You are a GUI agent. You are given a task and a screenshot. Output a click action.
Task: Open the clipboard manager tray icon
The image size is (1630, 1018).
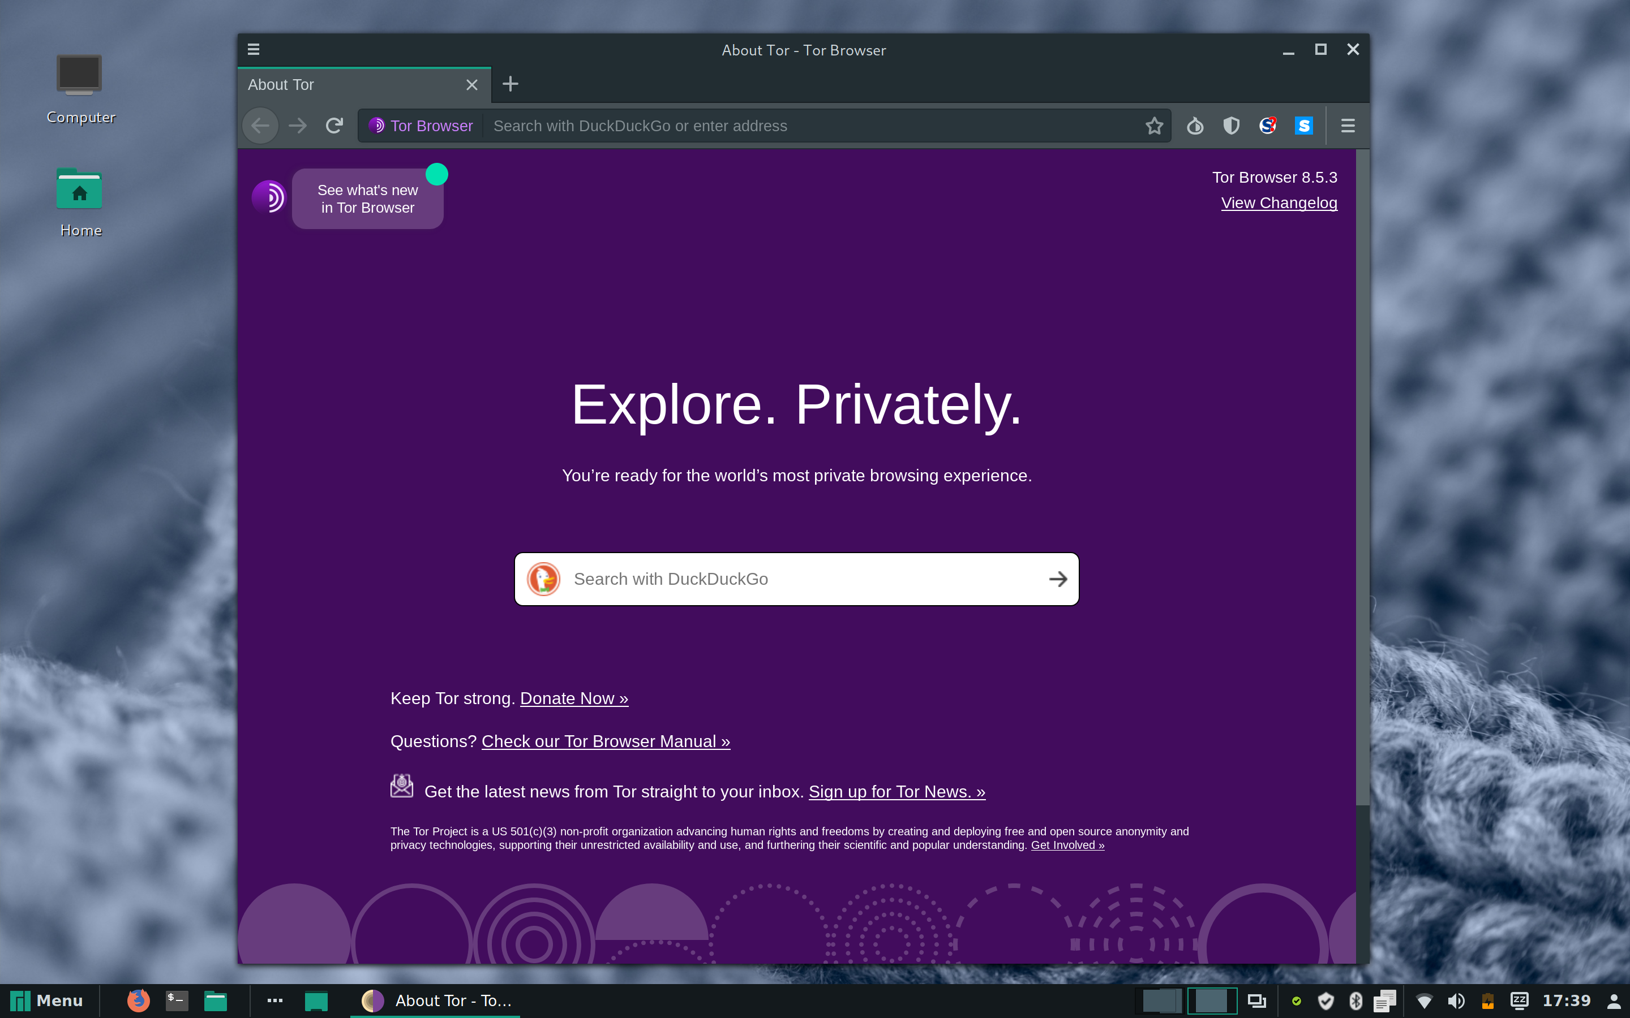1385,1001
